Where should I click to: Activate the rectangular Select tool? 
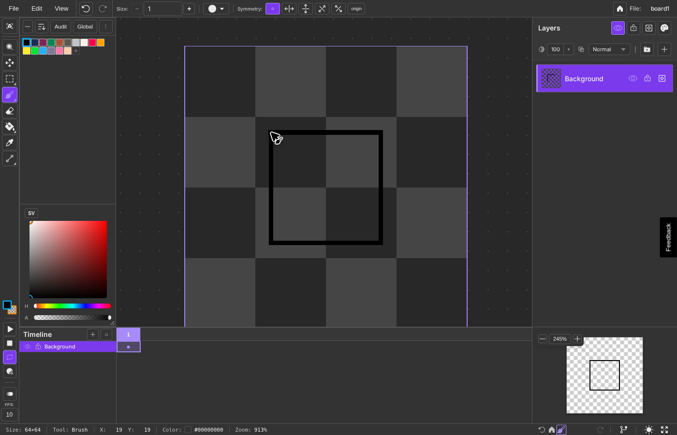point(10,79)
